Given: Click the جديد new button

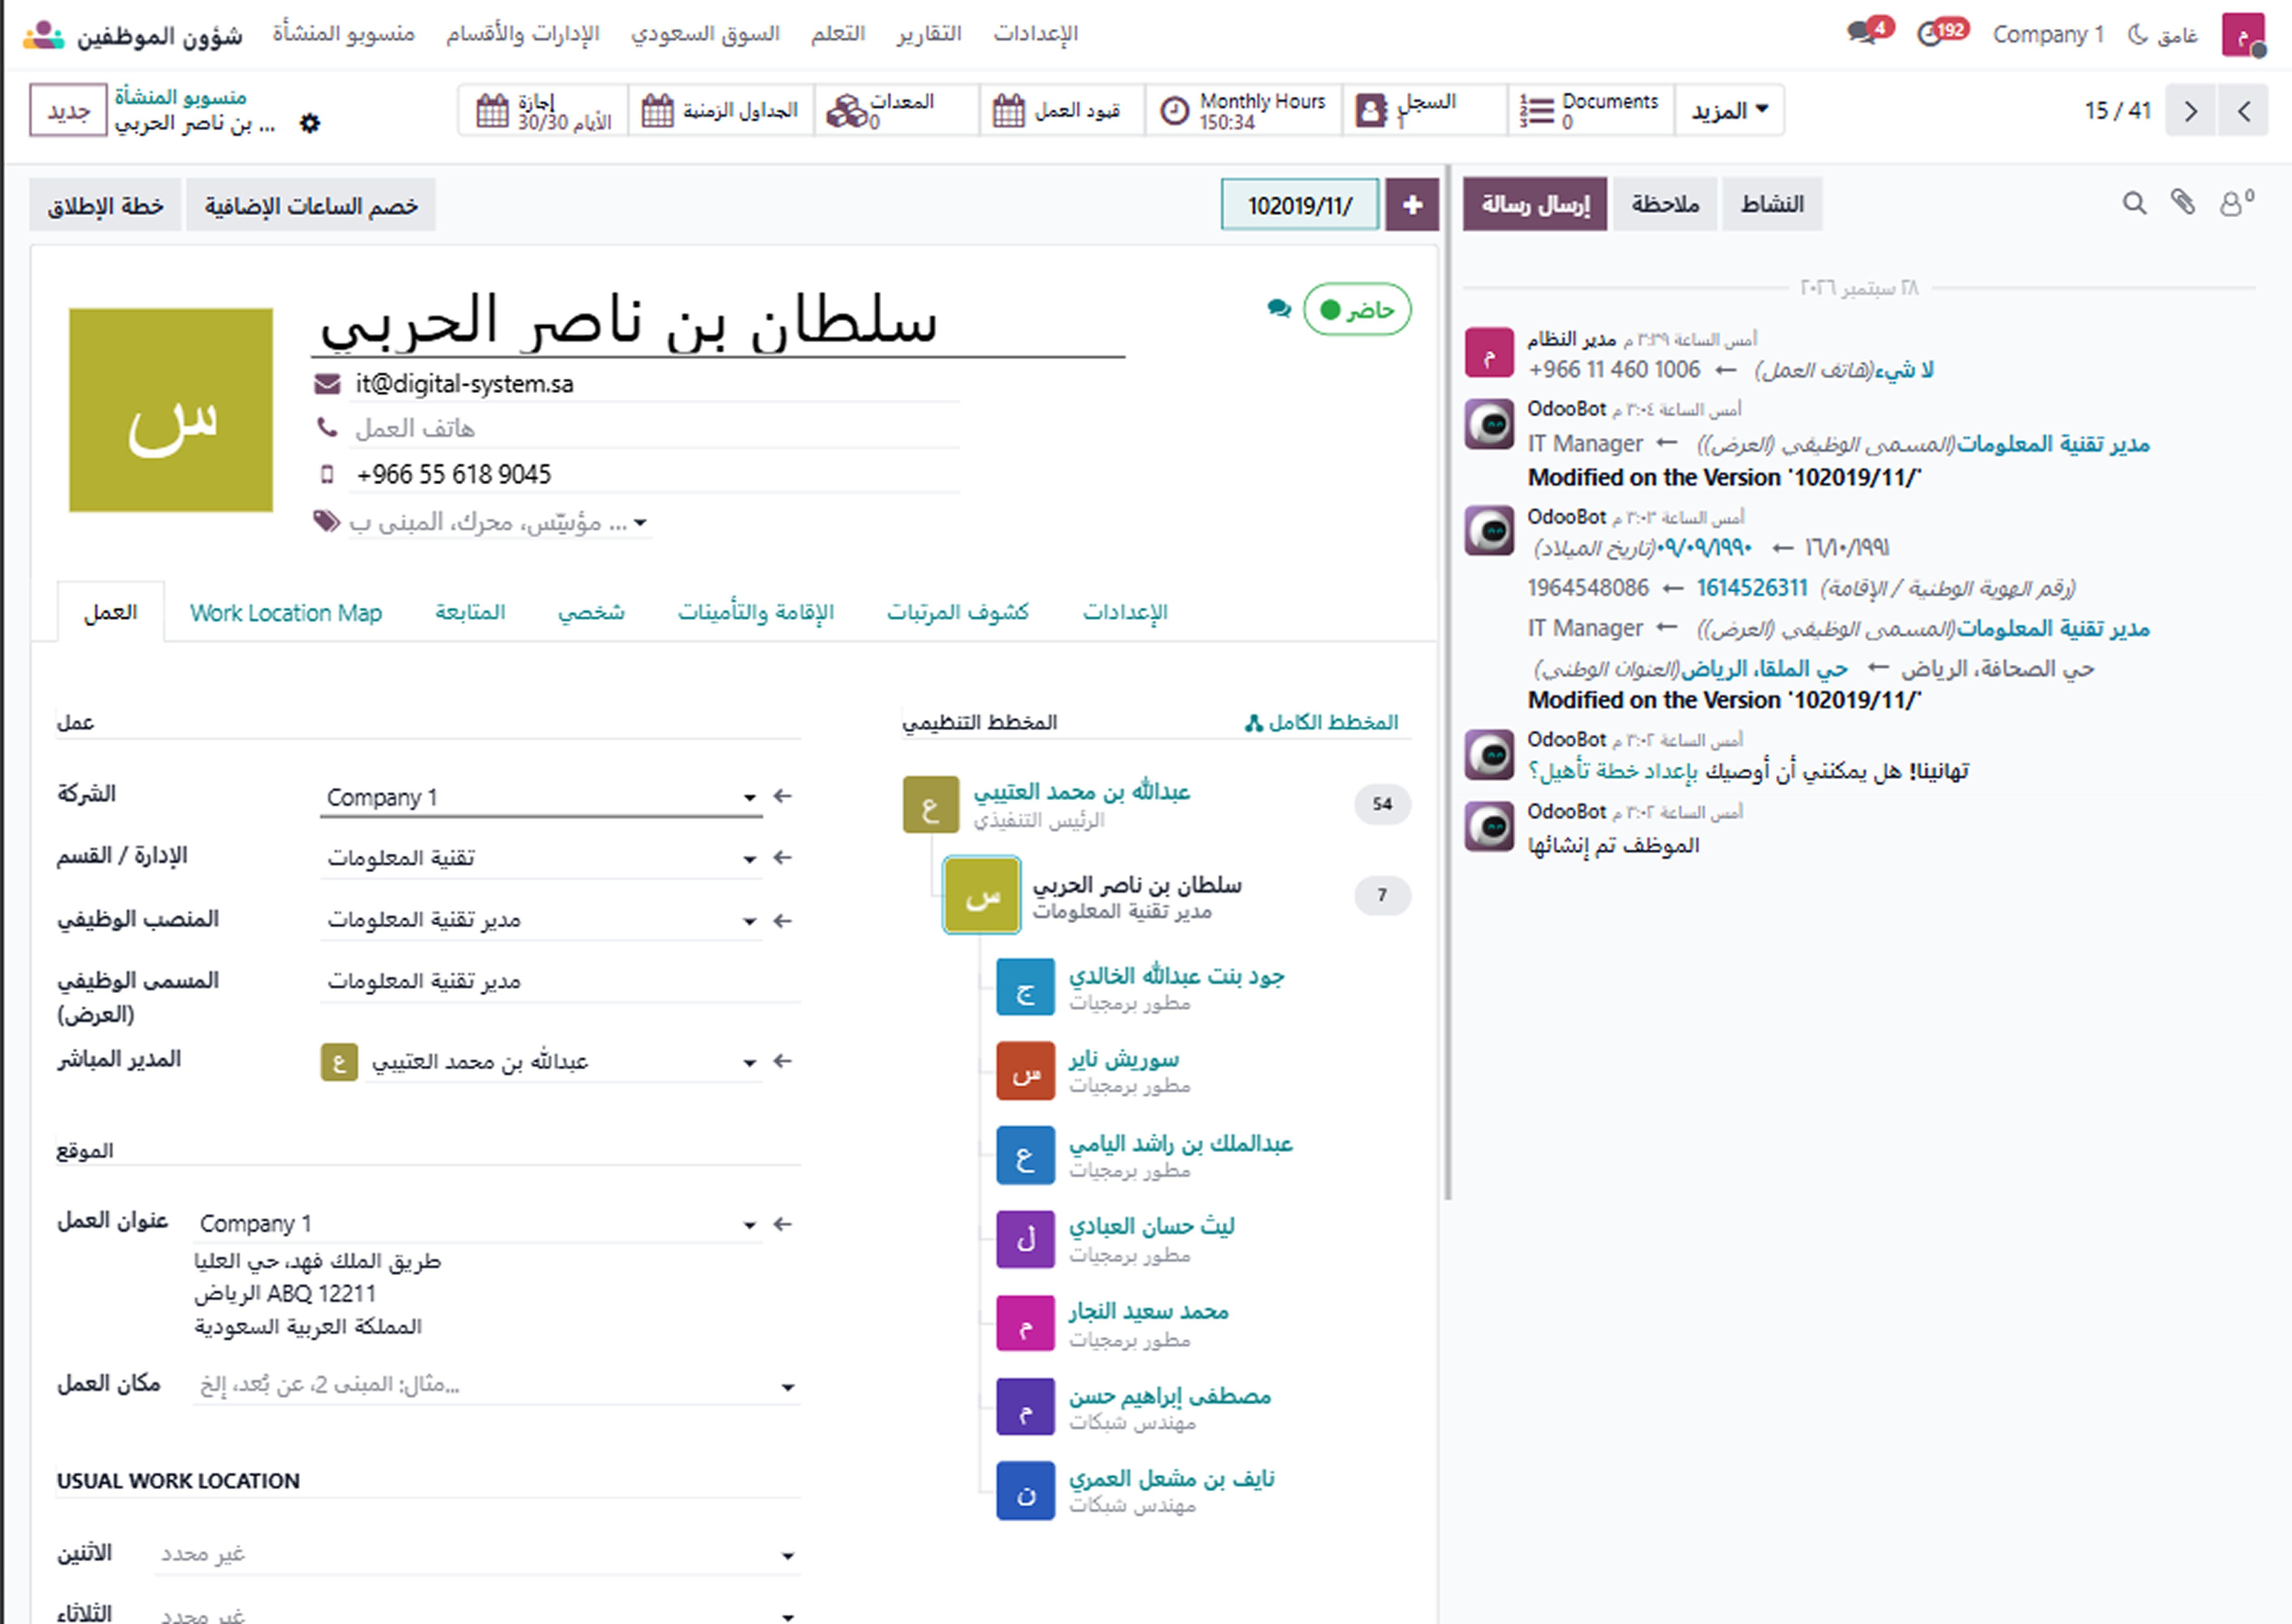Looking at the screenshot, I should 68,111.
